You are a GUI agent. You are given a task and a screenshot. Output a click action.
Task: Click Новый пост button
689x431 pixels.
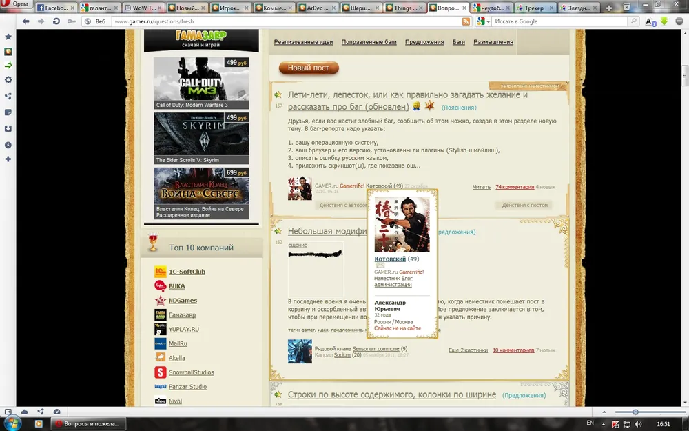point(309,68)
